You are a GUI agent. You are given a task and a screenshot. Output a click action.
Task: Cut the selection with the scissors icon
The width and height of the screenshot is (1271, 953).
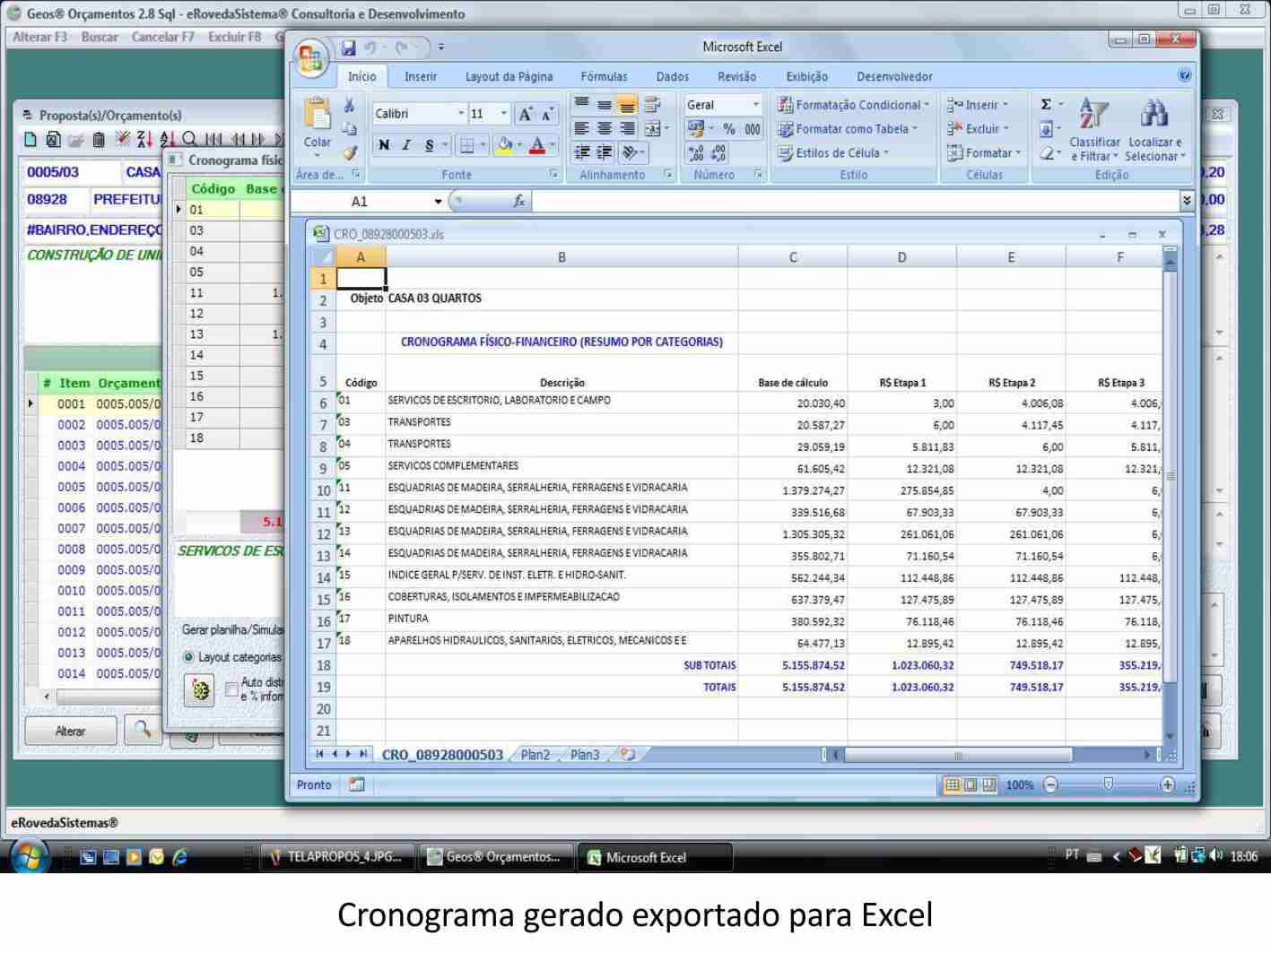coord(350,106)
